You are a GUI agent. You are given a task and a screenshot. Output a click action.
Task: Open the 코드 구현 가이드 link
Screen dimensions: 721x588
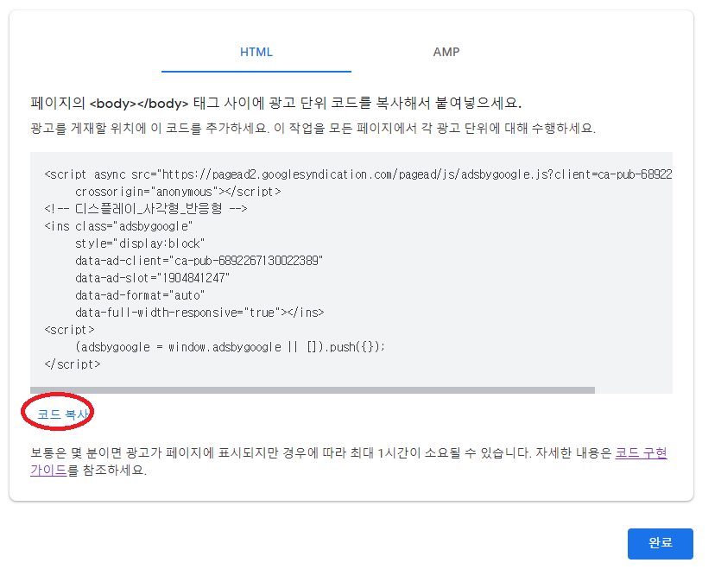coord(641,453)
